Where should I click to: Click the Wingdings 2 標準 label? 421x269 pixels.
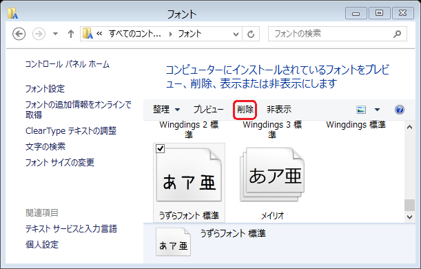pyautogui.click(x=189, y=129)
